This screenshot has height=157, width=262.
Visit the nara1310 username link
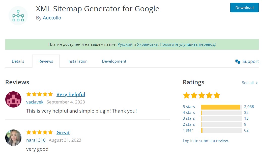[x=36, y=140]
